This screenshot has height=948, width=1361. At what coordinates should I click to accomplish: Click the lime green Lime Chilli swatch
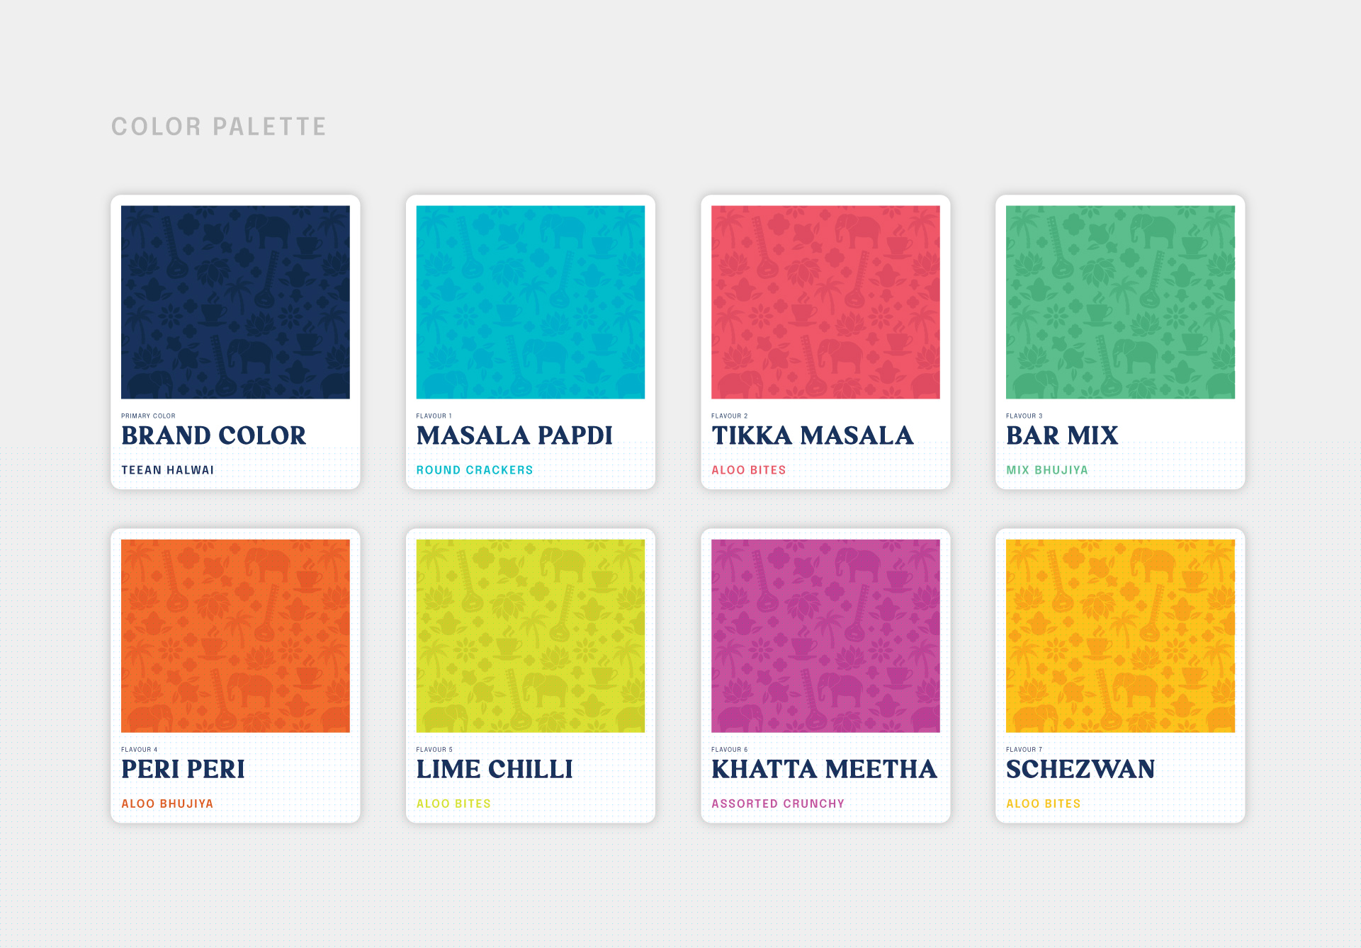click(530, 636)
